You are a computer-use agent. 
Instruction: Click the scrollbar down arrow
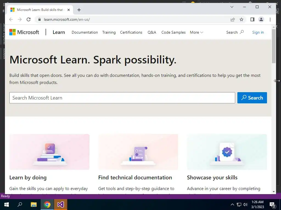[274, 192]
